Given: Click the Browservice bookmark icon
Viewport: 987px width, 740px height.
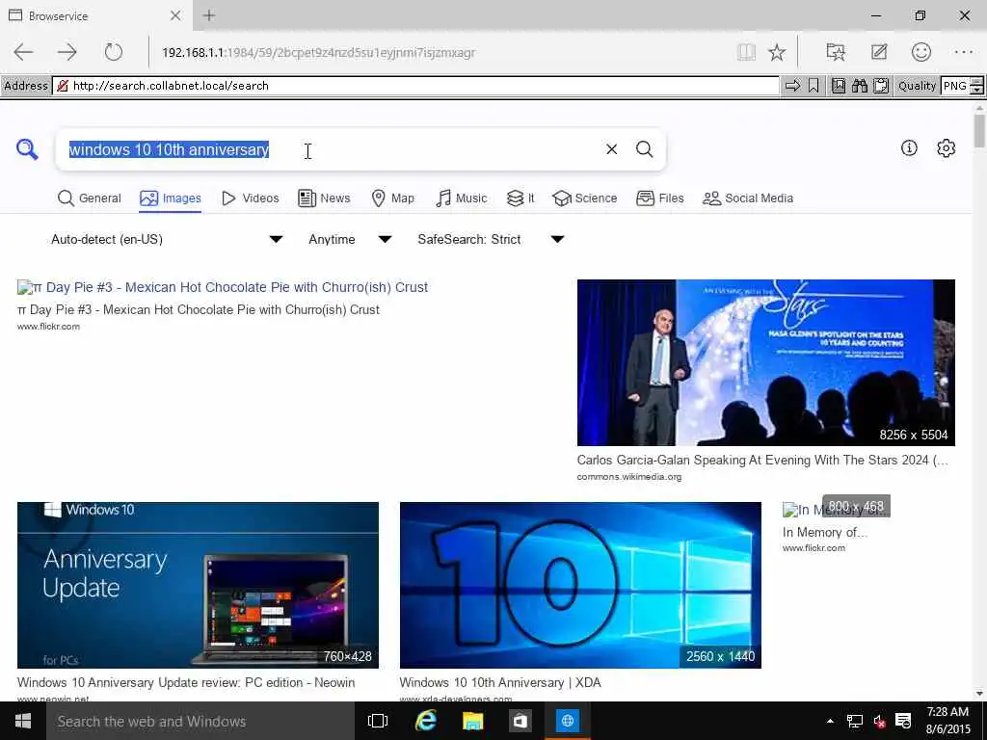Looking at the screenshot, I should 814,86.
